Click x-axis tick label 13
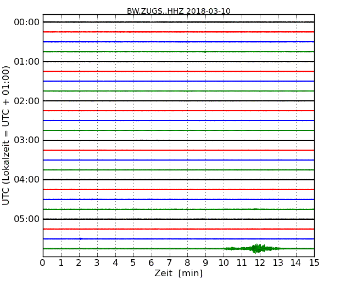This screenshot has width=357, height=285. tap(278, 263)
